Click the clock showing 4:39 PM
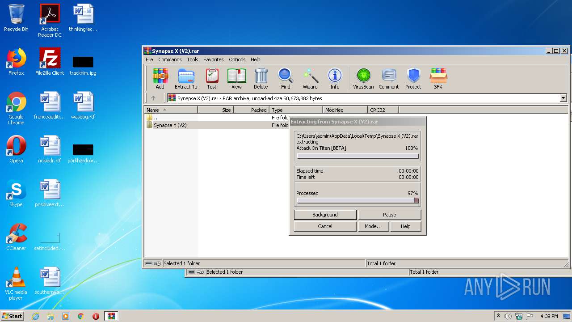Viewport: 572px width, 322px height. (549, 316)
